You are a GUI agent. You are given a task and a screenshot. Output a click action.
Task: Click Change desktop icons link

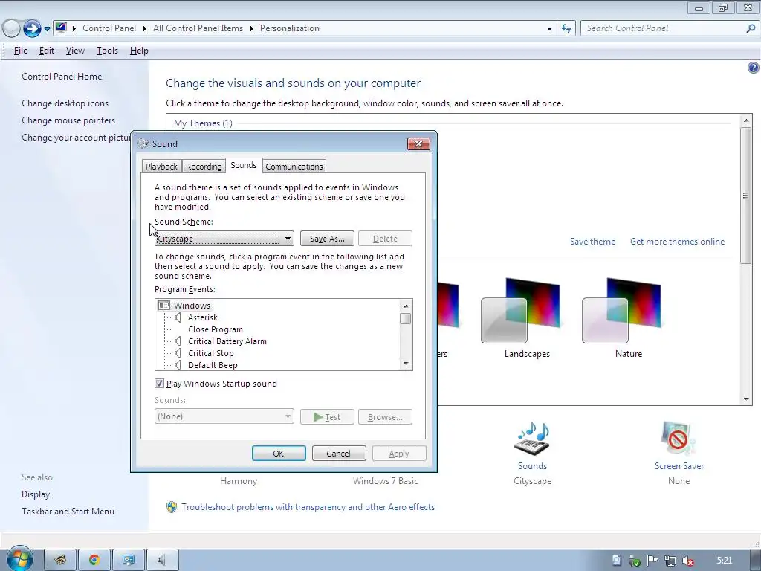65,103
